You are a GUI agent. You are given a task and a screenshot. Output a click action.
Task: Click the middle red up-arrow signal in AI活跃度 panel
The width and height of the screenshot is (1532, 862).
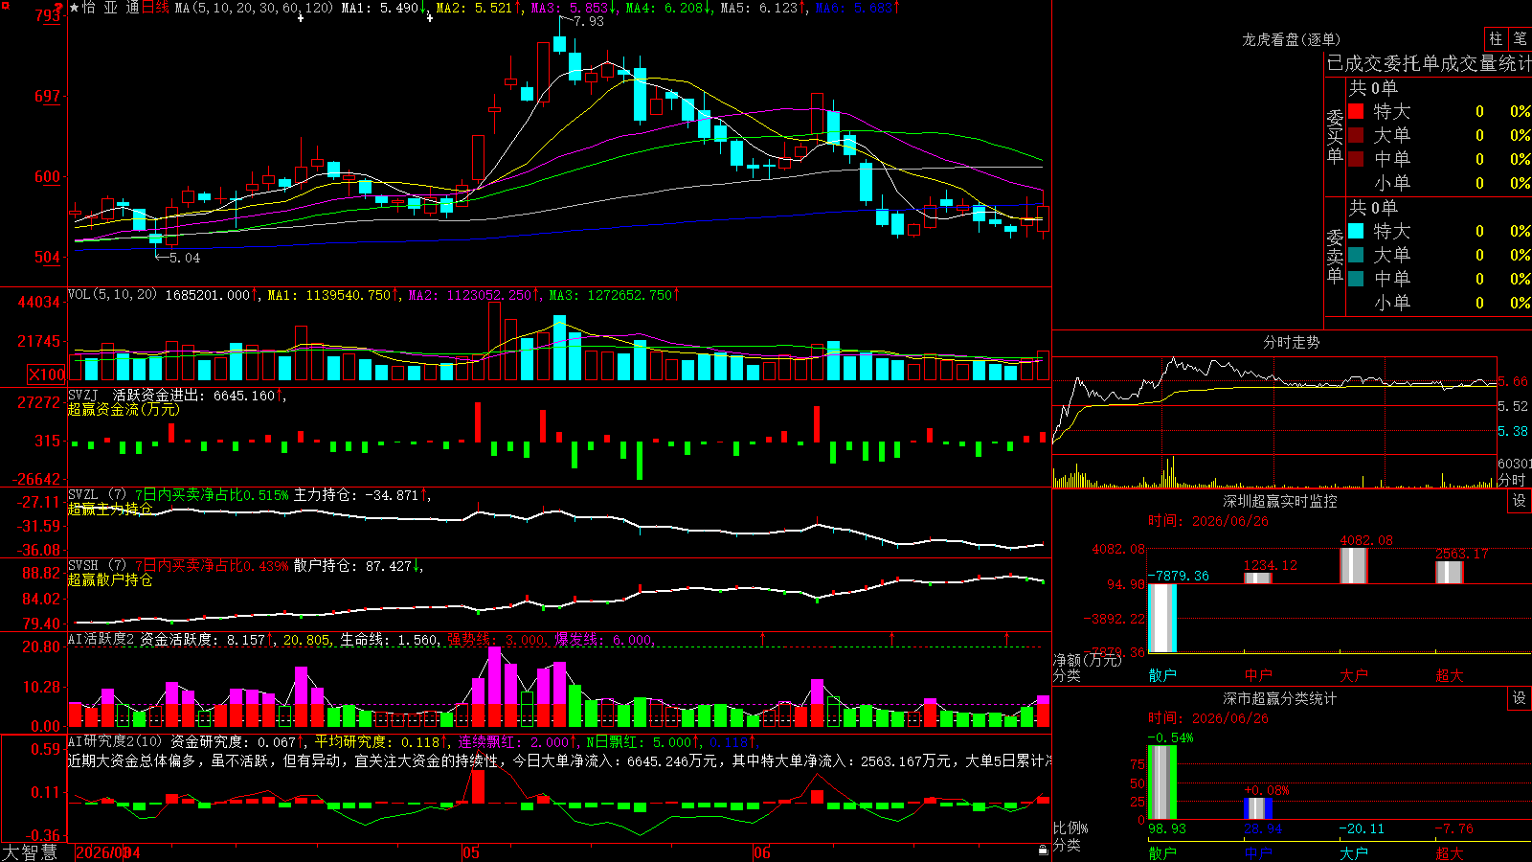coord(892,638)
